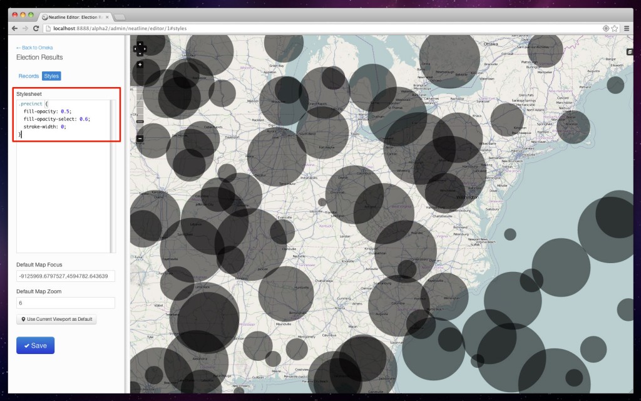The image size is (641, 401).
Task: Go forward in browser history
Action: pos(25,28)
